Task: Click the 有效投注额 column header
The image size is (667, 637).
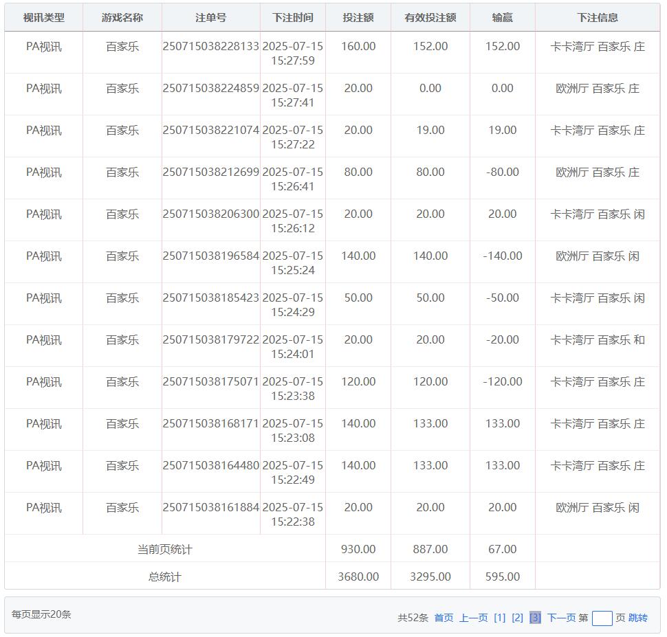Action: (x=430, y=18)
